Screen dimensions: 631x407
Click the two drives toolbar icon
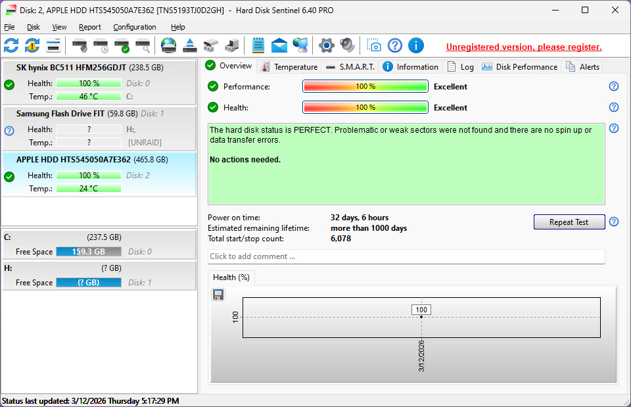pos(210,45)
